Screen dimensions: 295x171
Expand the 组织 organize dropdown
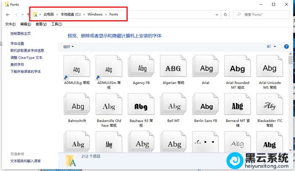point(68,46)
